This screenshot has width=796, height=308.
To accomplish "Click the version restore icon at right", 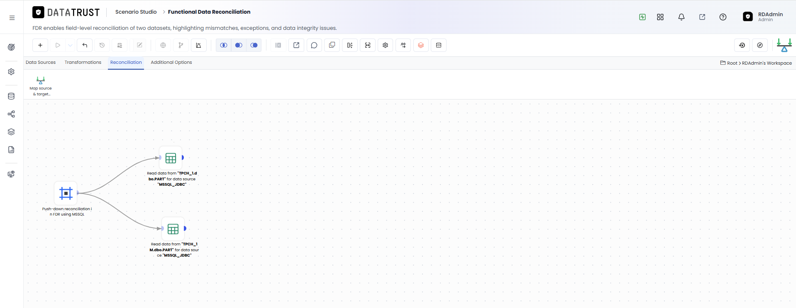I will pos(742,45).
